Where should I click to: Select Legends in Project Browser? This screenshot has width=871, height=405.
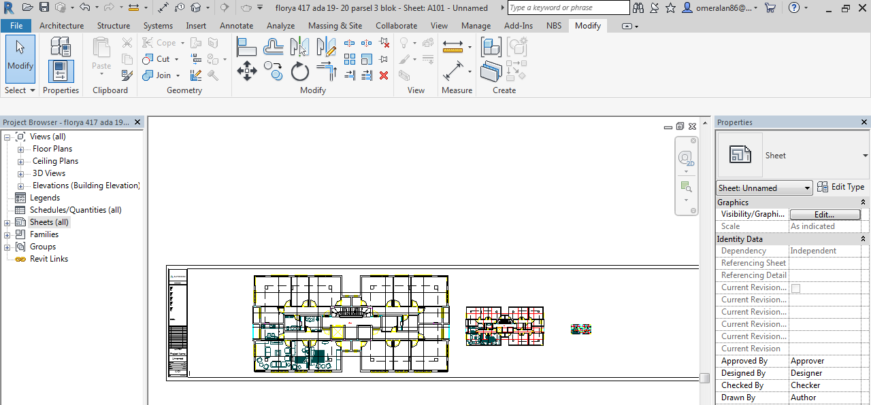coord(45,198)
